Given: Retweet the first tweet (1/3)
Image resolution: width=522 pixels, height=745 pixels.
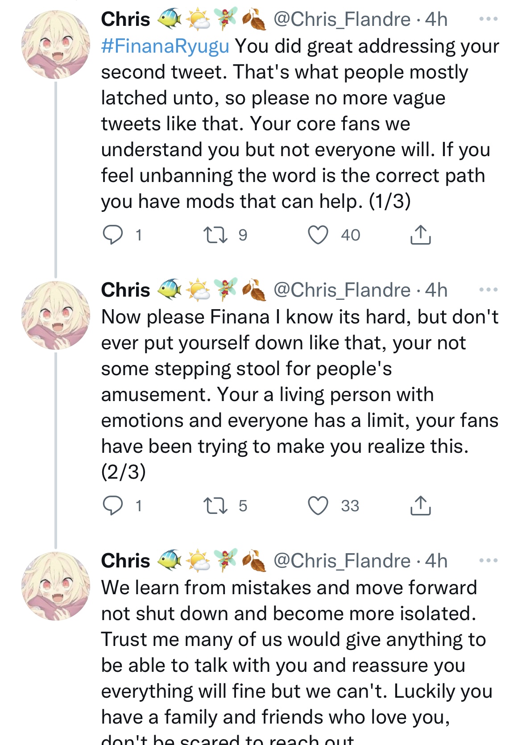Looking at the screenshot, I should tap(215, 235).
